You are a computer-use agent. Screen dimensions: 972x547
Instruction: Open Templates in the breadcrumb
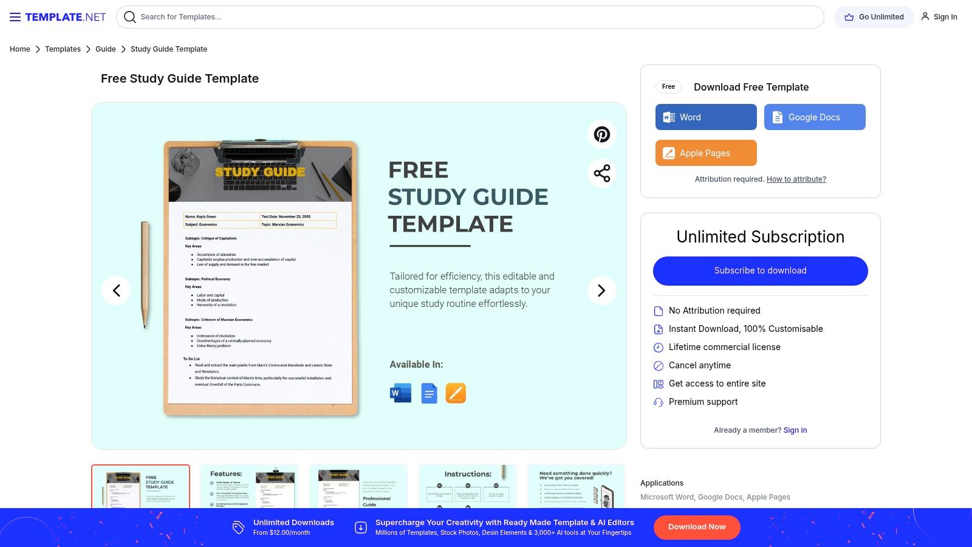click(63, 49)
